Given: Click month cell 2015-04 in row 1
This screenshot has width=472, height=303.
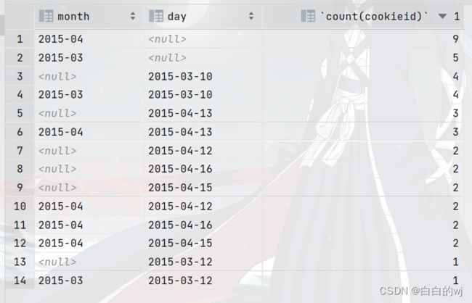Looking at the screenshot, I should pos(60,39).
